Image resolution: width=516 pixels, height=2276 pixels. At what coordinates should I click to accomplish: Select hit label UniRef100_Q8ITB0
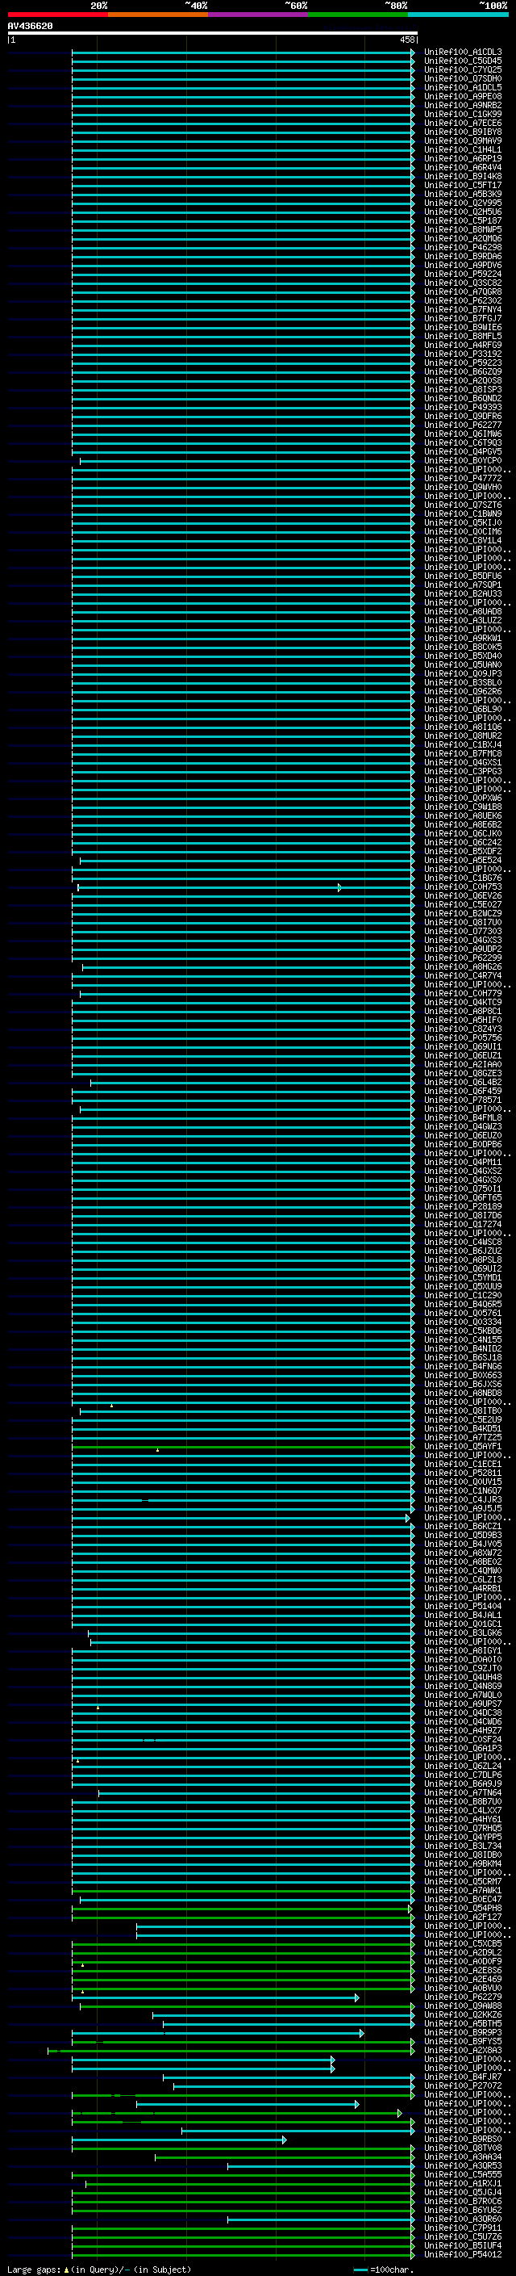pyautogui.click(x=463, y=1411)
